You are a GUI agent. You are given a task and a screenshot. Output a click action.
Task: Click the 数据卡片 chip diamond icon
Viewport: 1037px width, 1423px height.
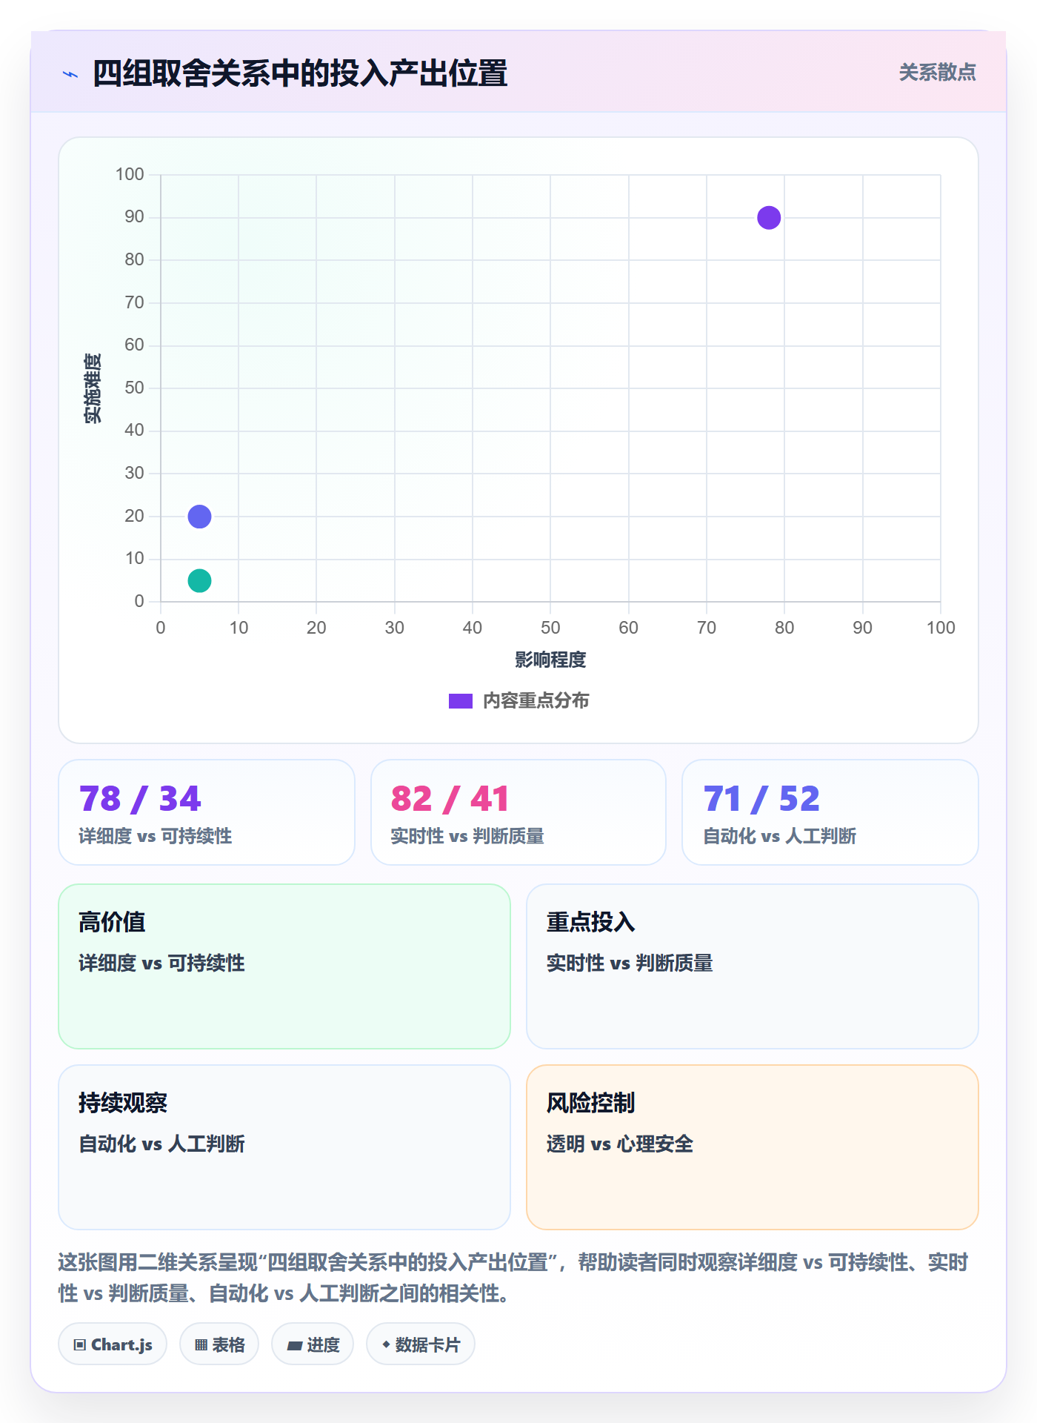[x=386, y=1344]
